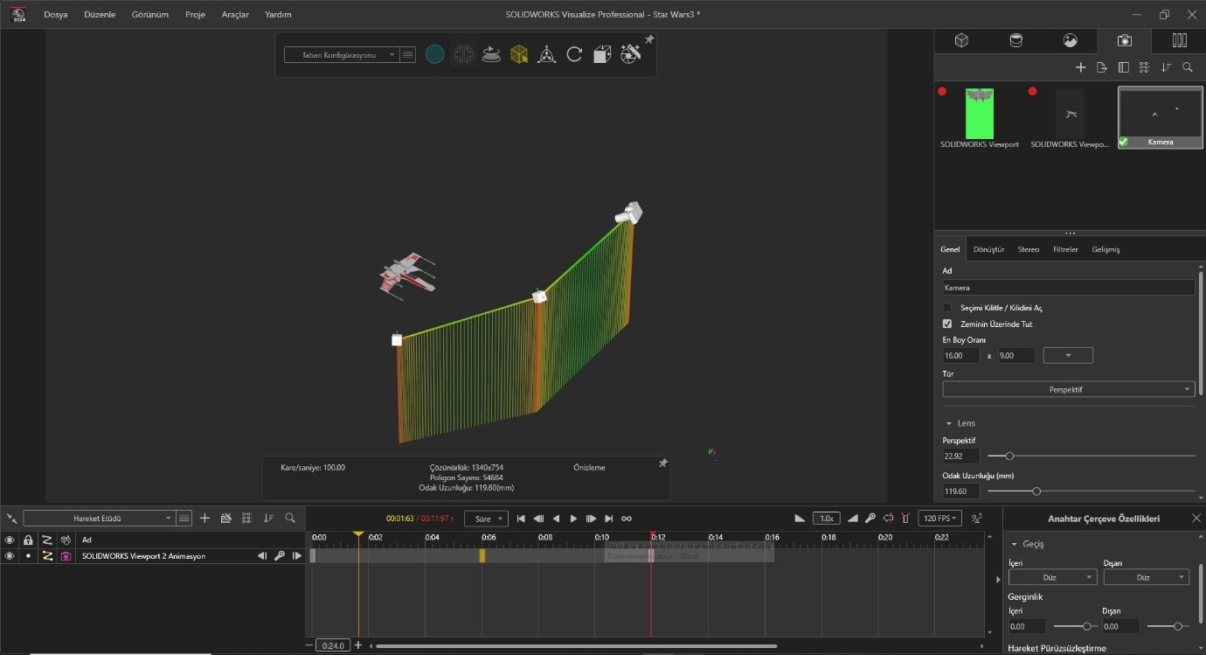Image resolution: width=1206 pixels, height=655 pixels.
Task: Check Seçimi Kilitle / Kilidini Aç checkbox
Action: (947, 308)
